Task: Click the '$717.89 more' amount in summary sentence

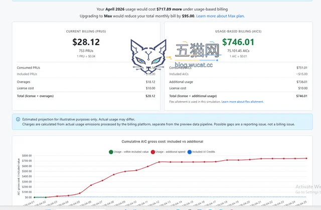Action: point(169,9)
